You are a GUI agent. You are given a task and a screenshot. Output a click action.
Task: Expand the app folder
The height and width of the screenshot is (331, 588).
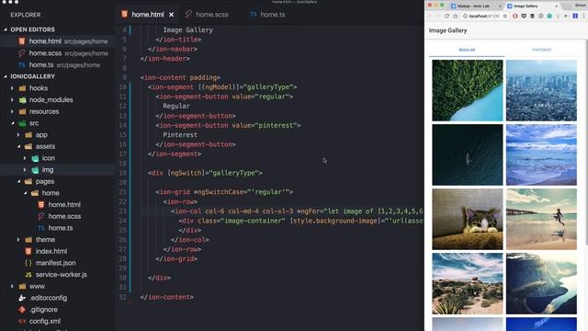click(18, 135)
